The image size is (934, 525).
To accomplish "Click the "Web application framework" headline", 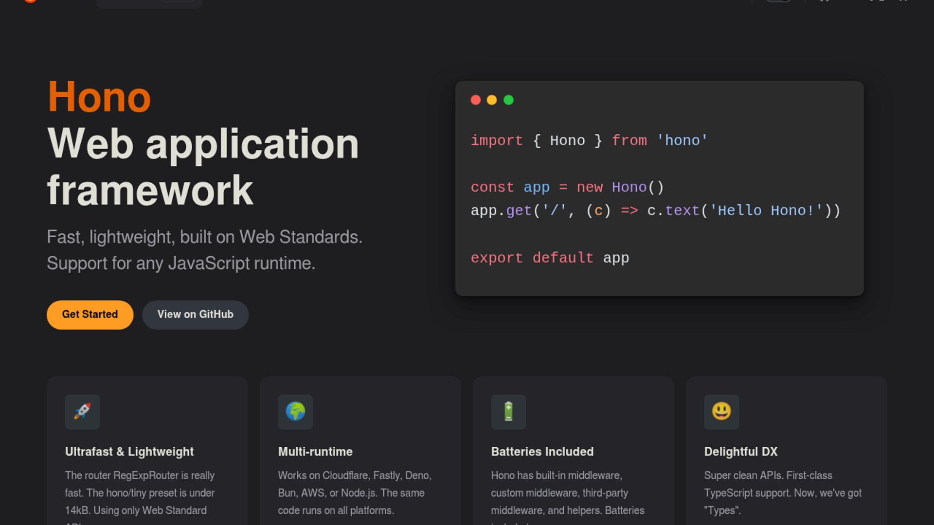I will [x=203, y=167].
